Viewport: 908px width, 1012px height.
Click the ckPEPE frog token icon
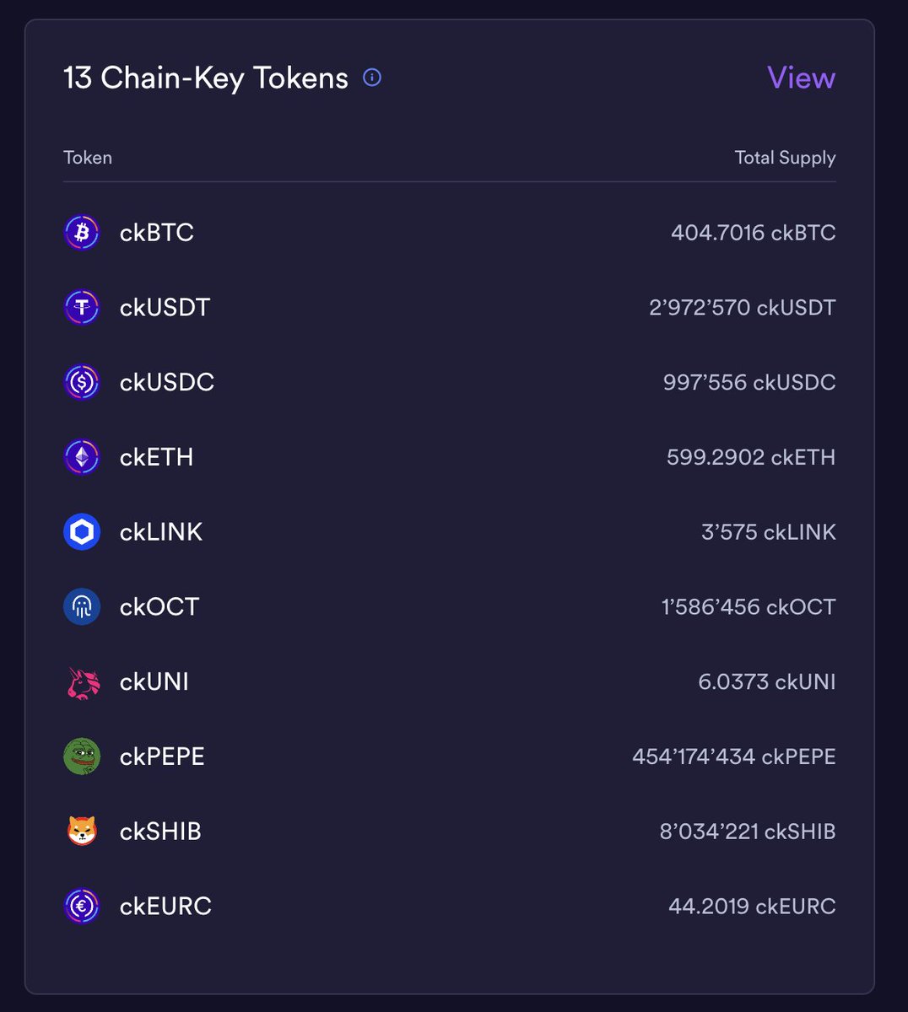click(82, 756)
